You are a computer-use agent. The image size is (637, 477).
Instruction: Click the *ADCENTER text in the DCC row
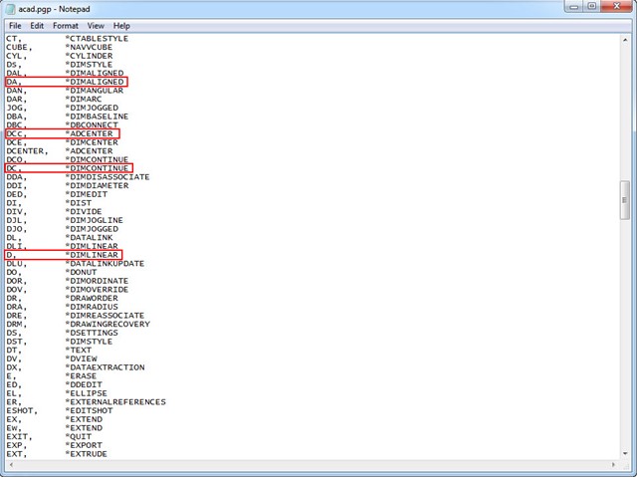point(89,133)
